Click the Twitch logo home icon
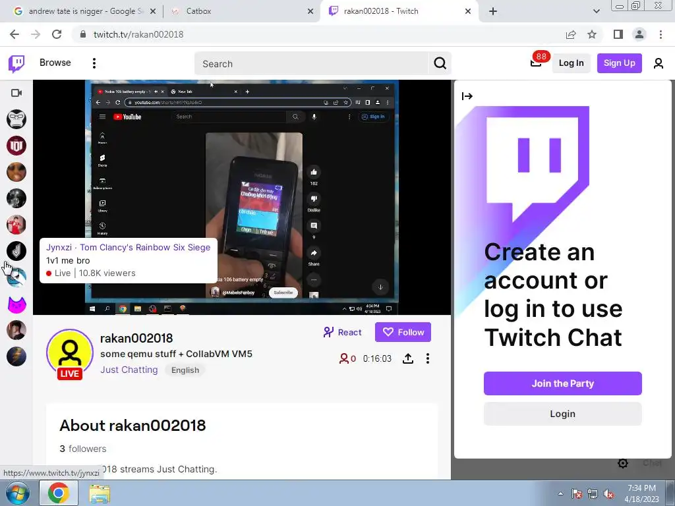The image size is (675, 506). click(16, 64)
